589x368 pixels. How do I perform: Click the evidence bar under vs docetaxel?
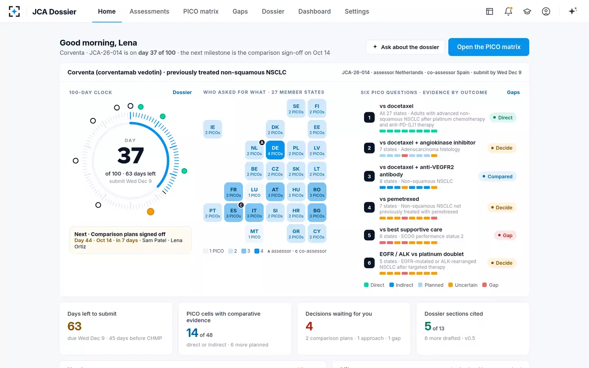point(408,131)
